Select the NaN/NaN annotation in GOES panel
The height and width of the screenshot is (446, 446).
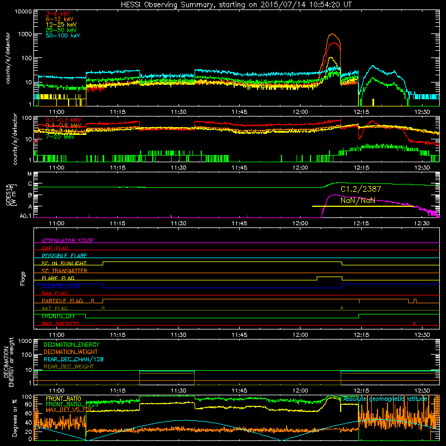coord(358,200)
